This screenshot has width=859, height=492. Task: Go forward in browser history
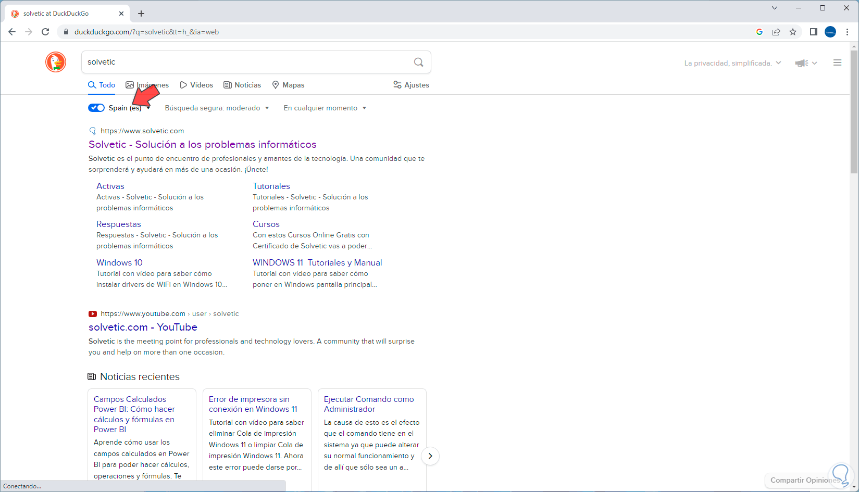pos(29,32)
